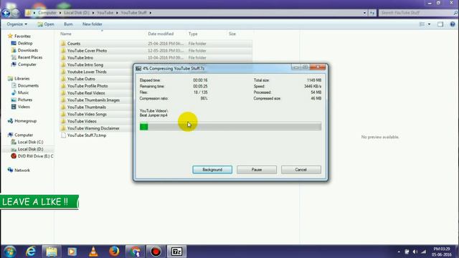The image size is (459, 258).
Task: Click Open in the Explorer toolbar
Action: click(x=46, y=24)
